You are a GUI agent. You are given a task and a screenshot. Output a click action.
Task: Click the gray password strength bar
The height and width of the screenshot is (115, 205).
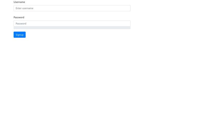pyautogui.click(x=72, y=28)
